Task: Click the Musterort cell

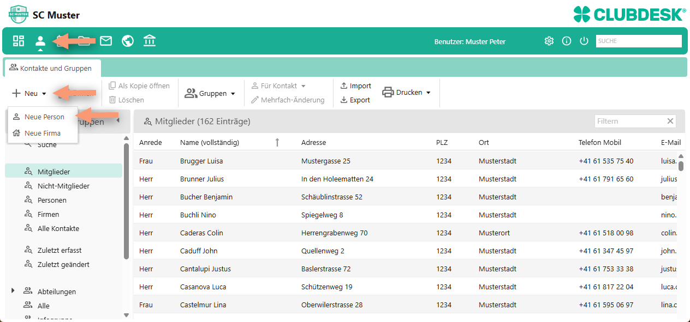Action: coord(494,233)
